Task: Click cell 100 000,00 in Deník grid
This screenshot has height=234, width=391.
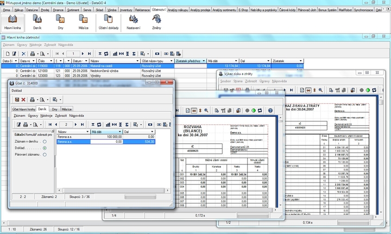Action: pos(106,137)
